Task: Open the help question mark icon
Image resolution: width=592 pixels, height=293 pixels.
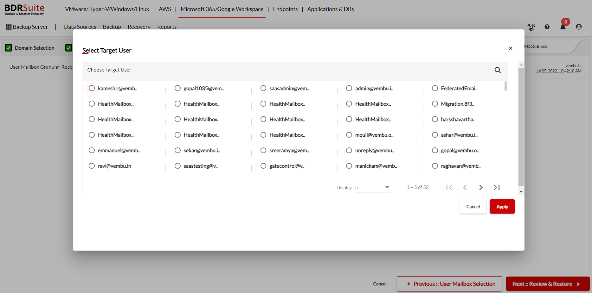Action: (547, 27)
